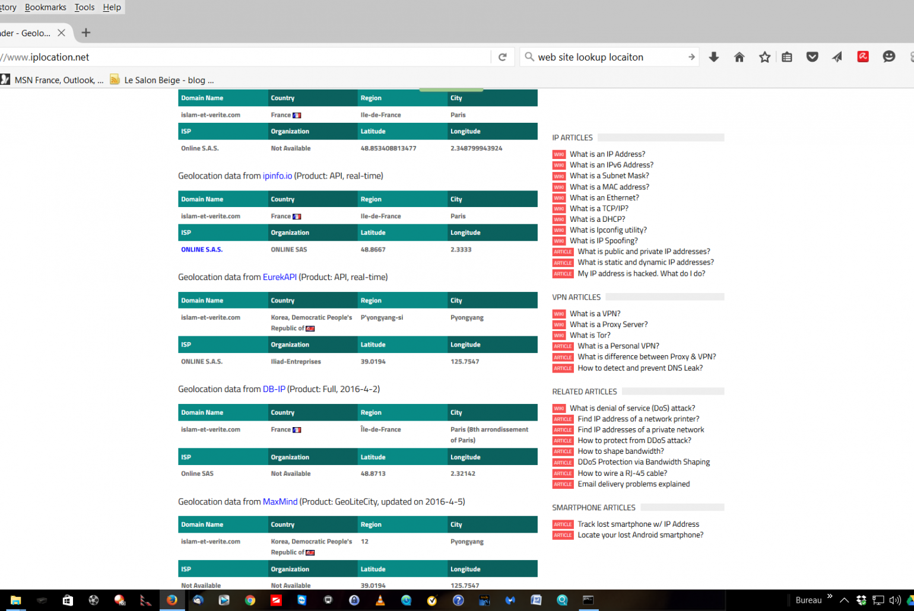The height and width of the screenshot is (611, 914).
Task: Click in the URL address bar
Action: tap(243, 57)
